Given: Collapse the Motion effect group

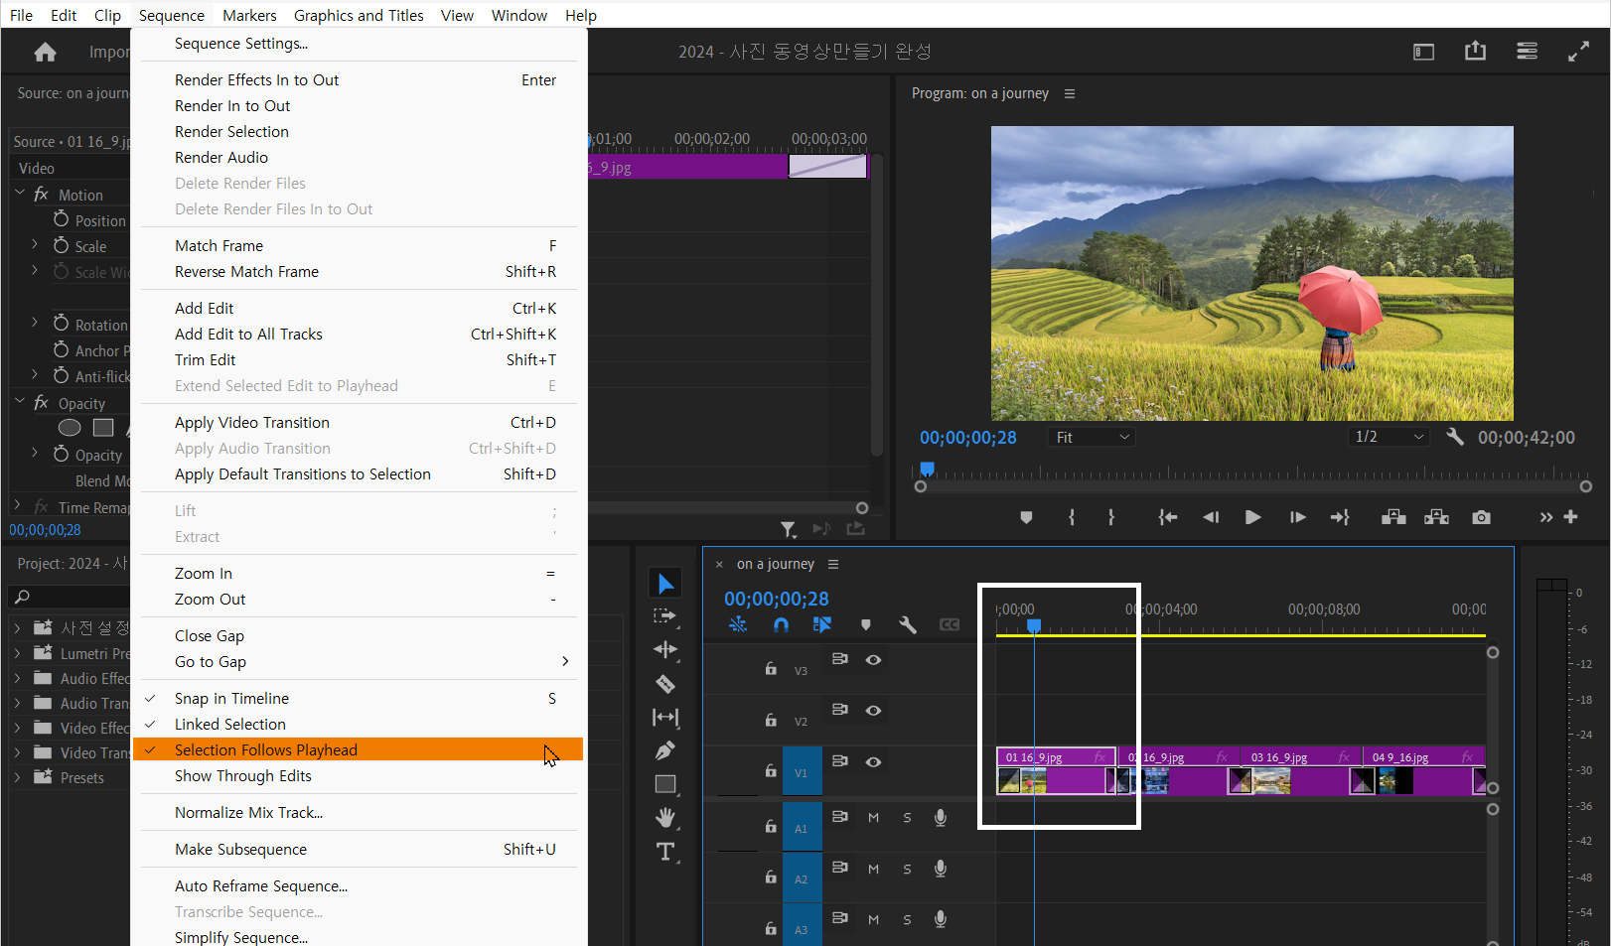Looking at the screenshot, I should (20, 194).
